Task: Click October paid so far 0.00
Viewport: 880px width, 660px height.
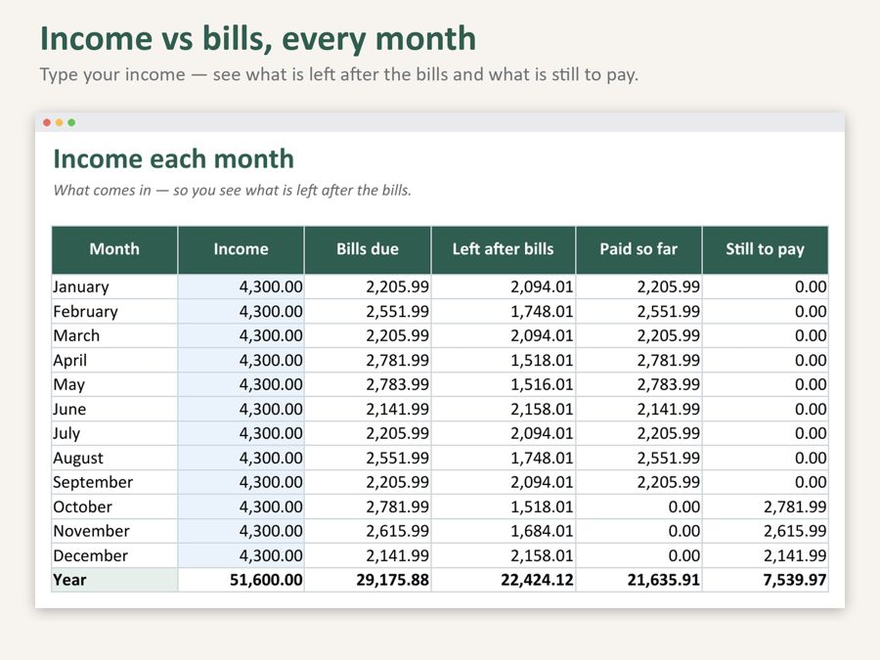Action: tap(638, 506)
